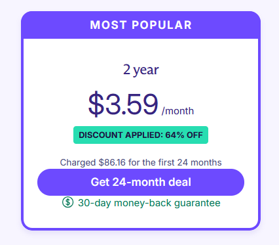This screenshot has height=245, width=279.
Task: Click the $86.16 amount in billing text
Action: pos(112,162)
